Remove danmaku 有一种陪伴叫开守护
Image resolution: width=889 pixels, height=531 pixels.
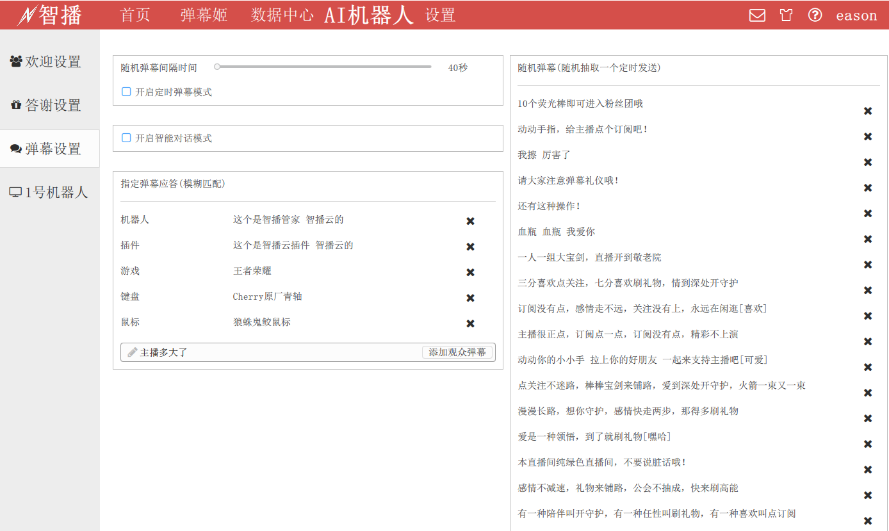[868, 521]
